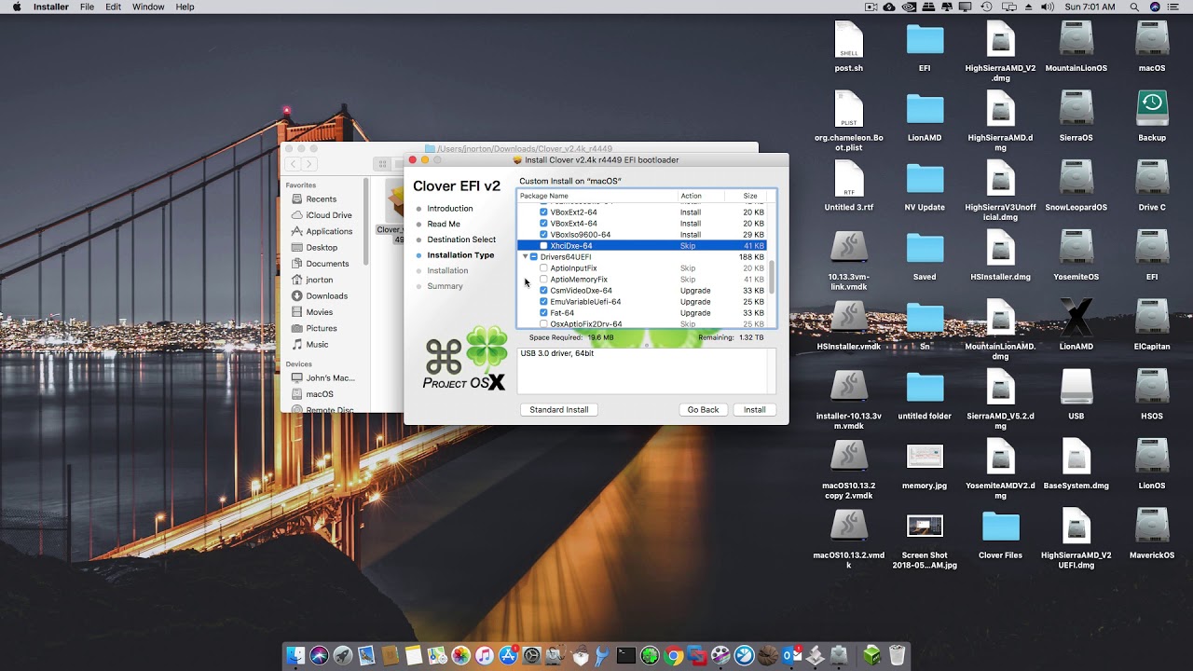Select the Fat-64 row
The image size is (1193, 671).
point(643,313)
